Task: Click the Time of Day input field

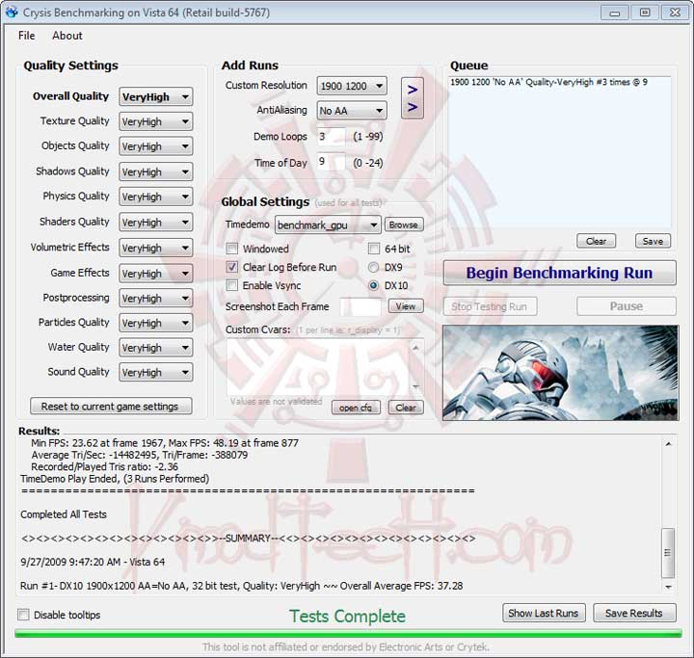Action: click(x=331, y=163)
